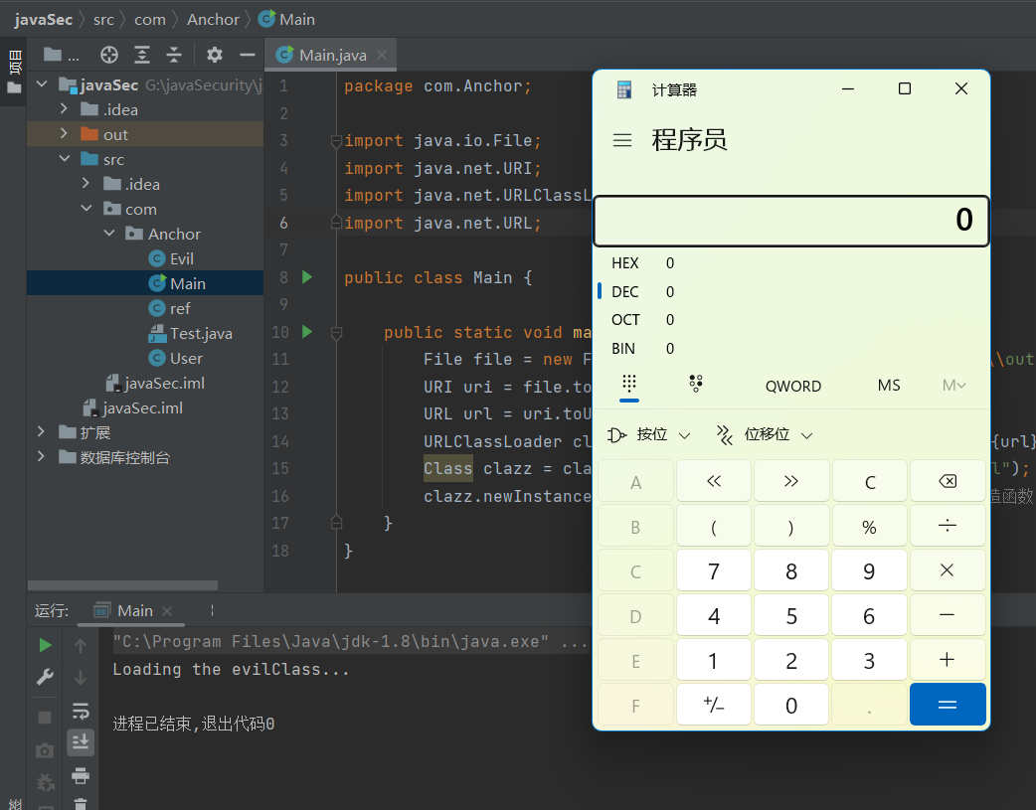Viewport: 1036px width, 810px height.
Task: Click the equals button
Action: coord(948,705)
